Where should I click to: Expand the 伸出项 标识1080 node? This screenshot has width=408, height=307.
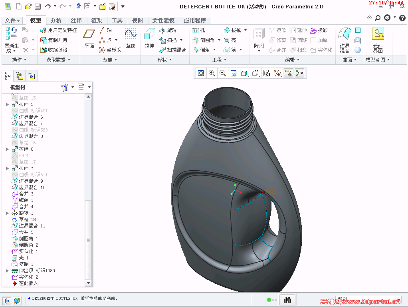(x=7, y=271)
